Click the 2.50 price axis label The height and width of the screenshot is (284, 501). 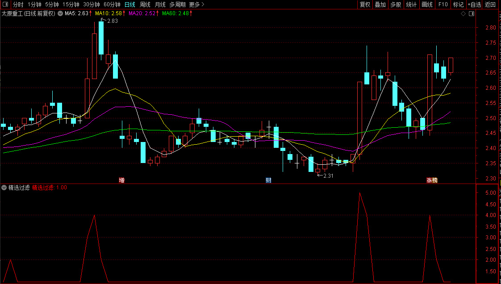point(491,118)
